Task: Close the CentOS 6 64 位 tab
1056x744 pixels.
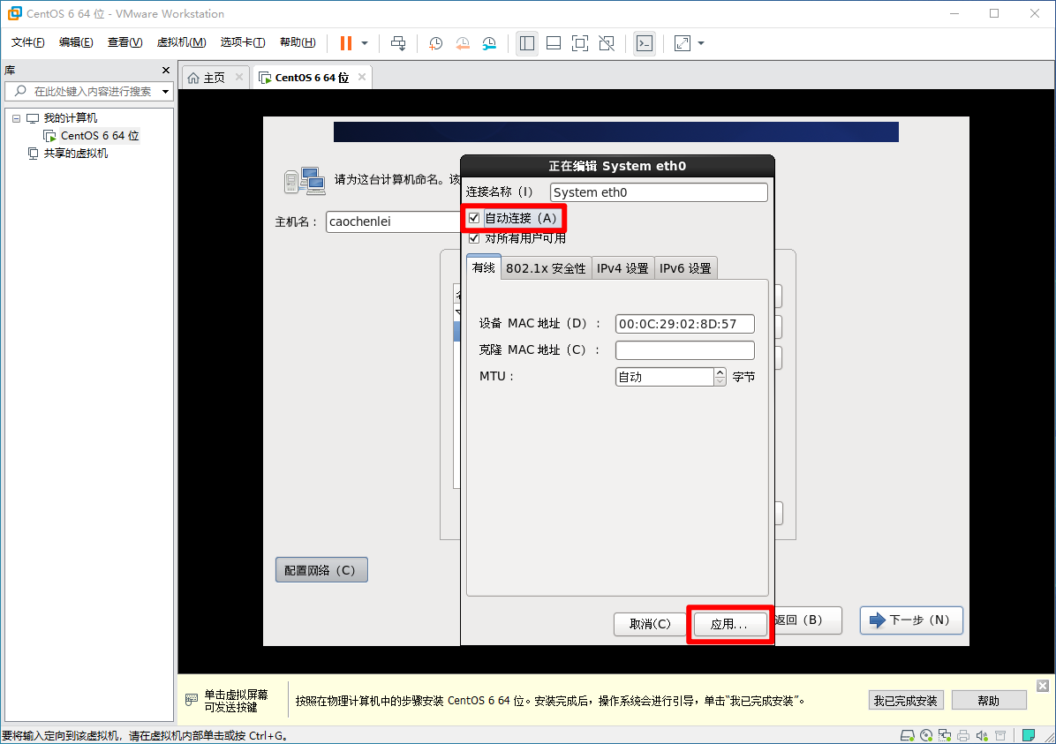Action: [x=362, y=77]
